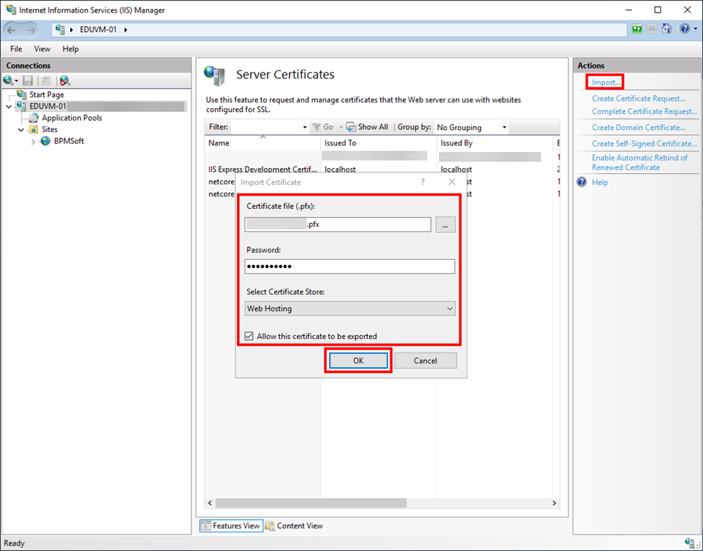Click the question mark in Import Certificate dialog
This screenshot has height=551, width=703.
423,181
